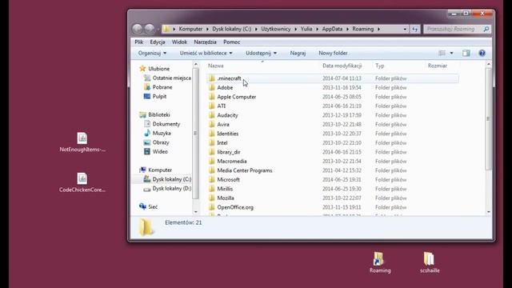The height and width of the screenshot is (288, 512).
Task: Open the Udostępnij dropdown
Action: 262,53
